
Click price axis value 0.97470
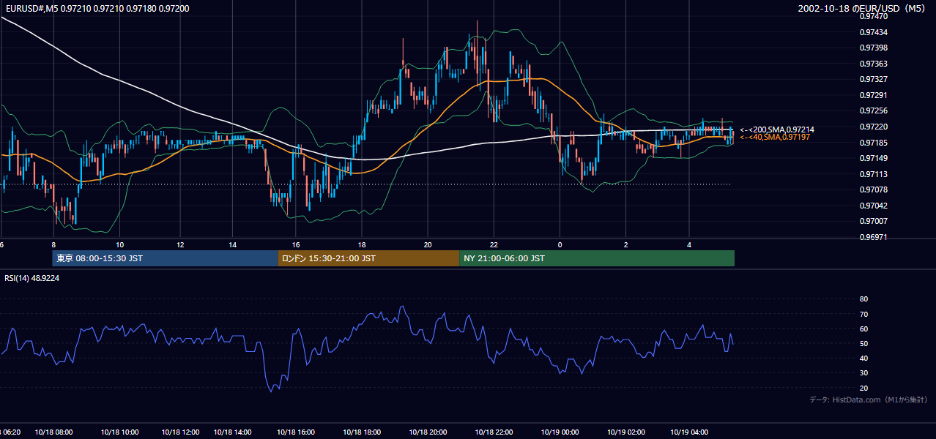pyautogui.click(x=874, y=16)
